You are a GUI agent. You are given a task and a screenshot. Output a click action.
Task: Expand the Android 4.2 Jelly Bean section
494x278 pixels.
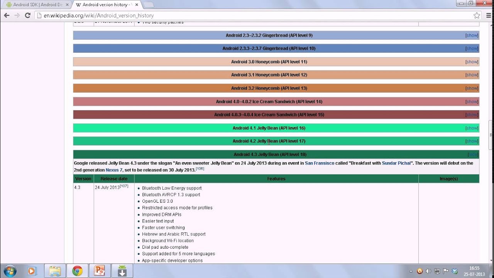pyautogui.click(x=472, y=141)
